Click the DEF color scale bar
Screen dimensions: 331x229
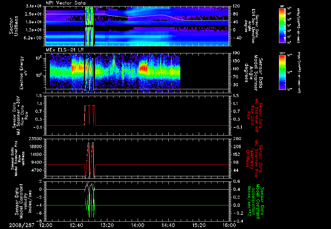click(282, 72)
